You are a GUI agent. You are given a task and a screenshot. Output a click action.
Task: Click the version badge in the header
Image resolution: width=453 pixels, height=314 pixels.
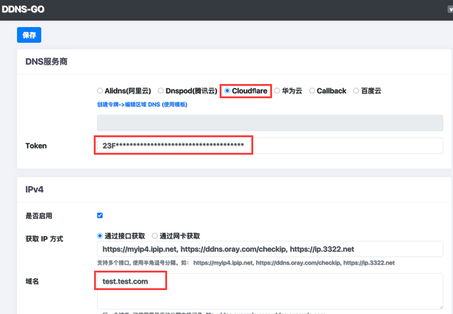click(447, 10)
